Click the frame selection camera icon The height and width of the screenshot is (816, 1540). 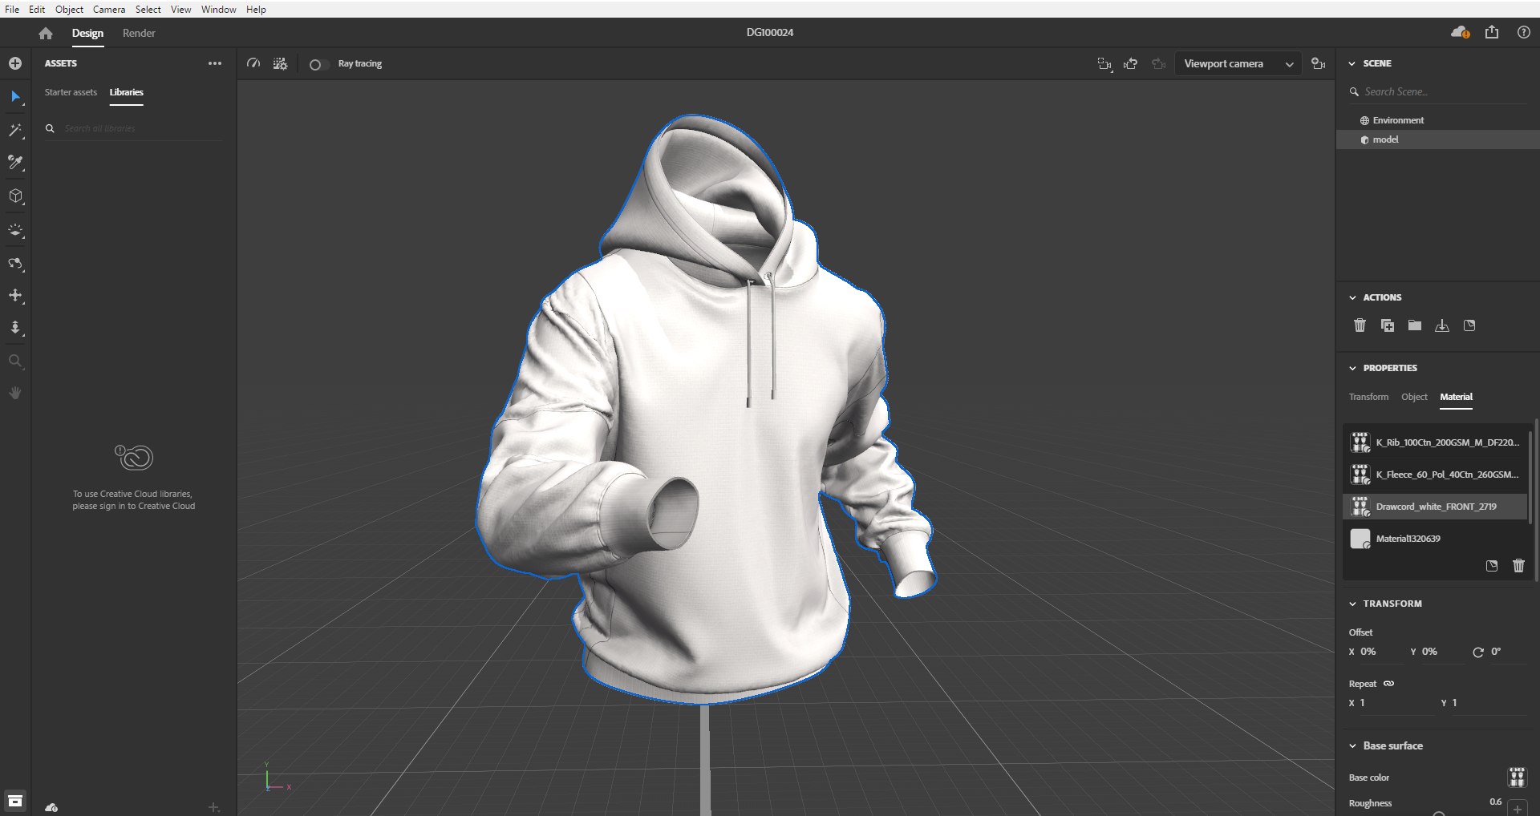(x=1104, y=64)
